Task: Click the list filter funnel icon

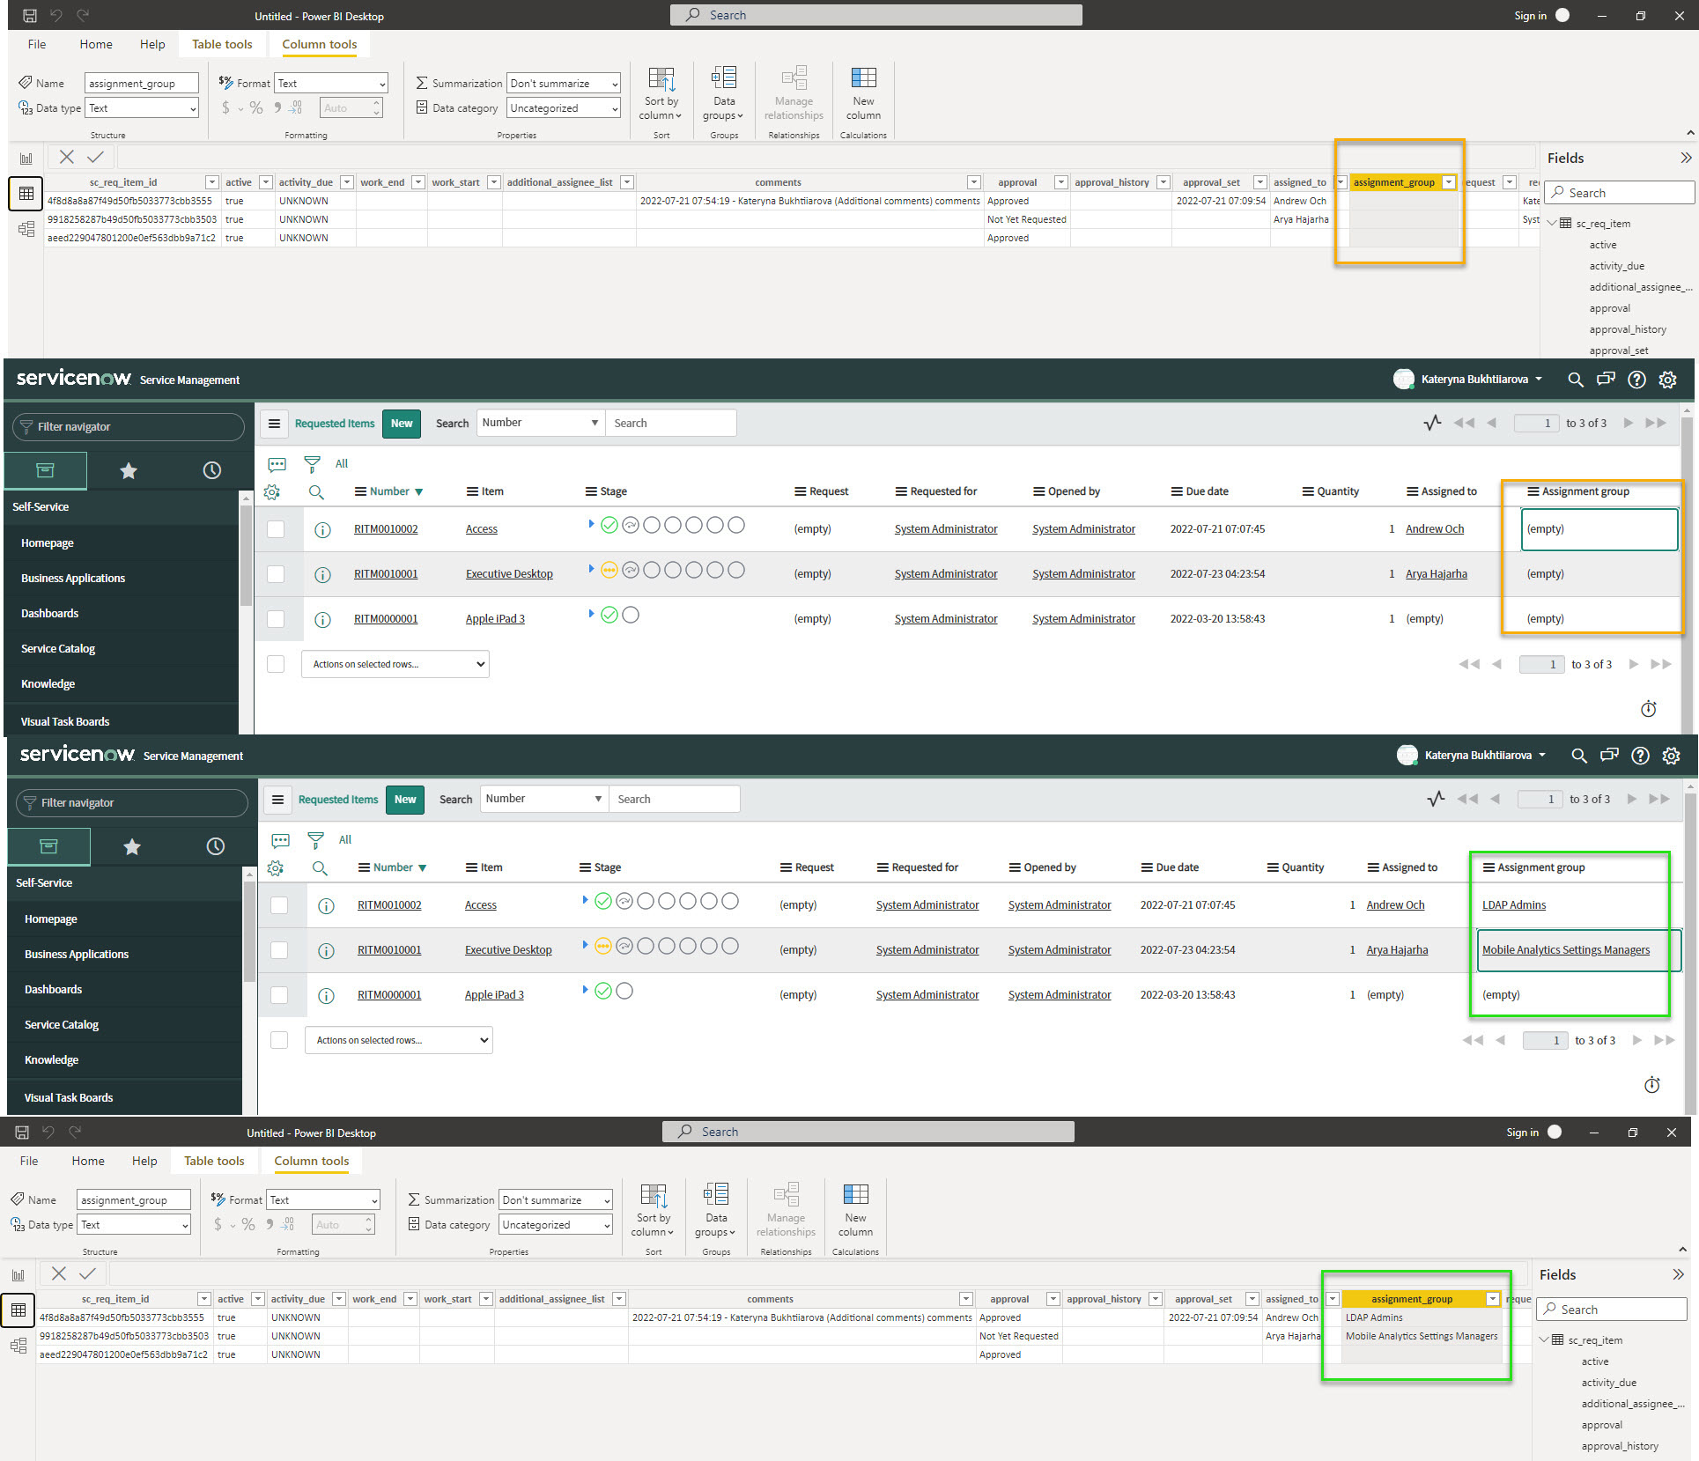Action: click(x=312, y=463)
